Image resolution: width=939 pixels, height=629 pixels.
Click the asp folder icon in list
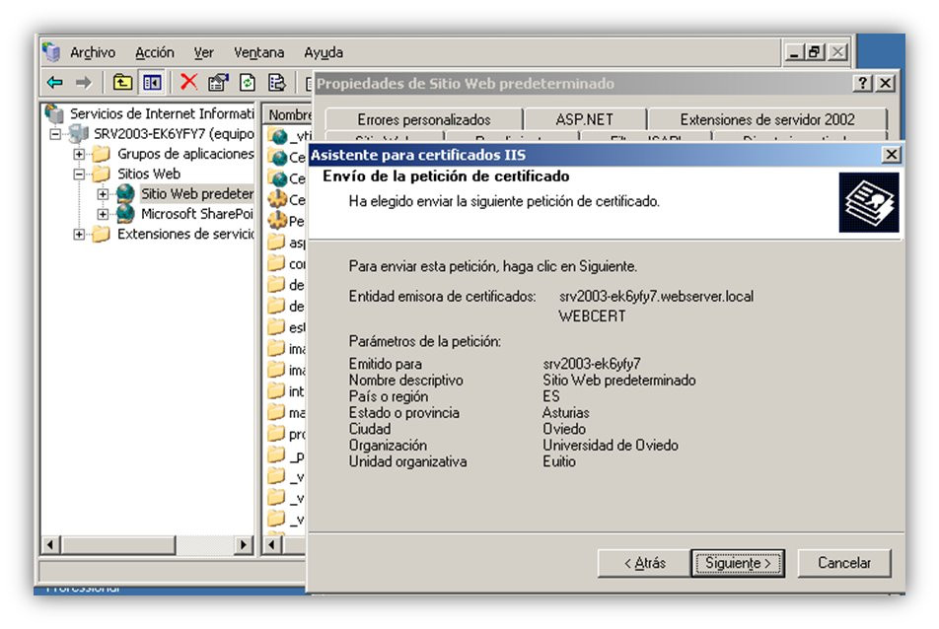coord(276,242)
